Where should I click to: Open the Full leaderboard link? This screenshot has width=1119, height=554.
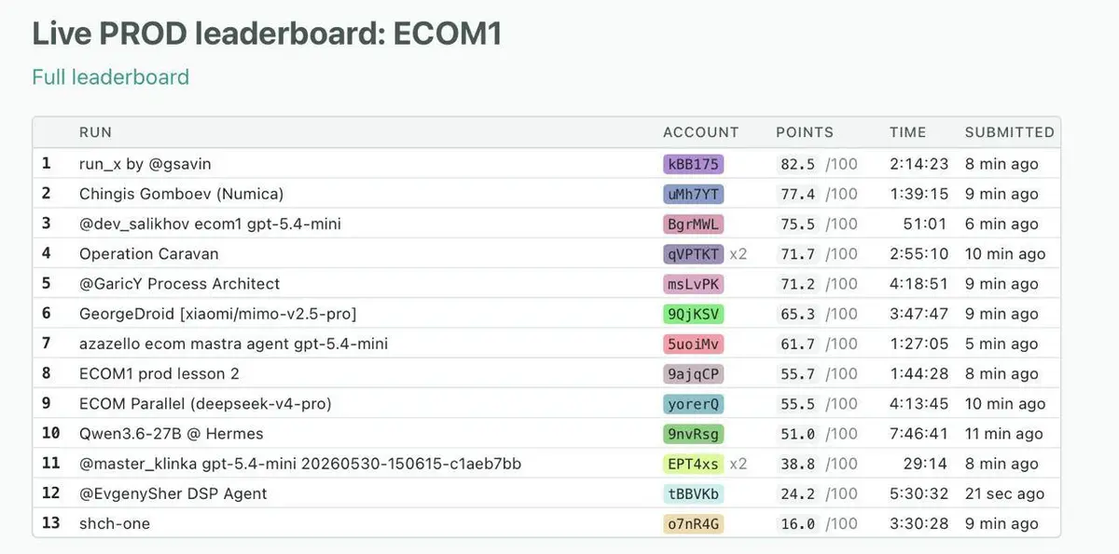click(x=110, y=77)
